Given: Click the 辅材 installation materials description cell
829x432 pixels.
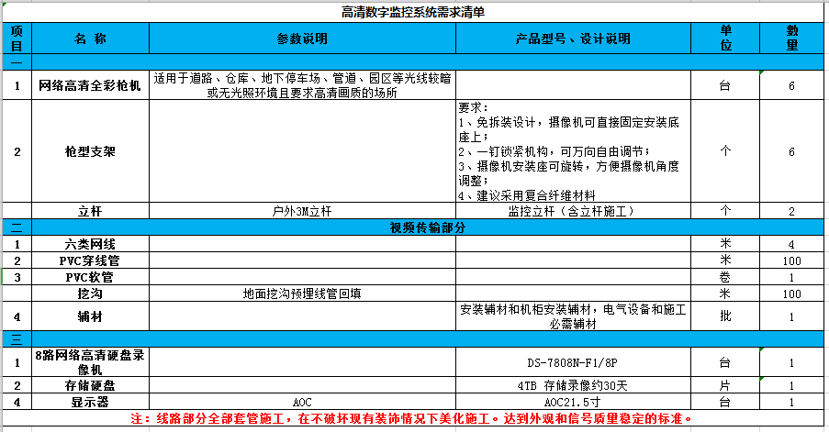Looking at the screenshot, I should tap(574, 316).
